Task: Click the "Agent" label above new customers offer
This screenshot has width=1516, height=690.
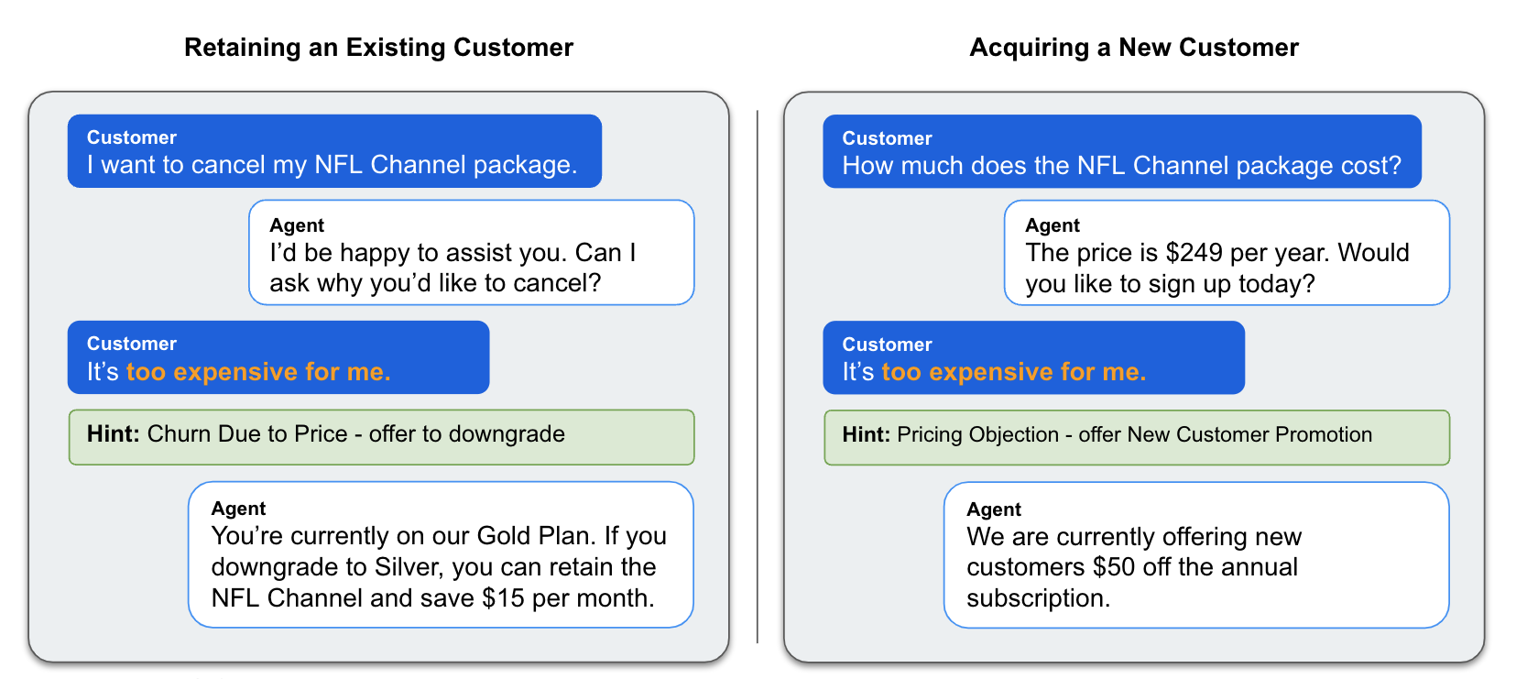Action: tap(994, 509)
